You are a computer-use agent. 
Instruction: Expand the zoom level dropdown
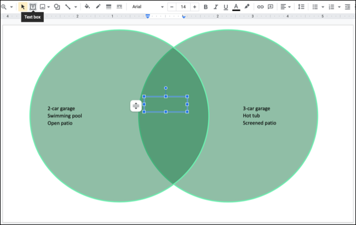click(x=12, y=7)
